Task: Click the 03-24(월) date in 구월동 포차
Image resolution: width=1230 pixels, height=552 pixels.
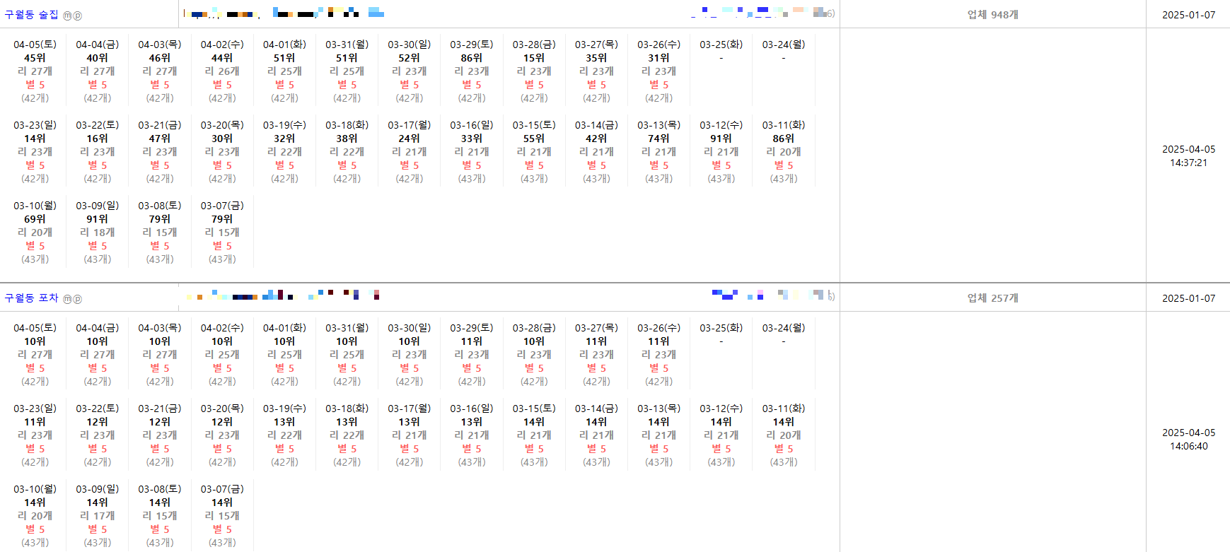Action: coord(784,328)
